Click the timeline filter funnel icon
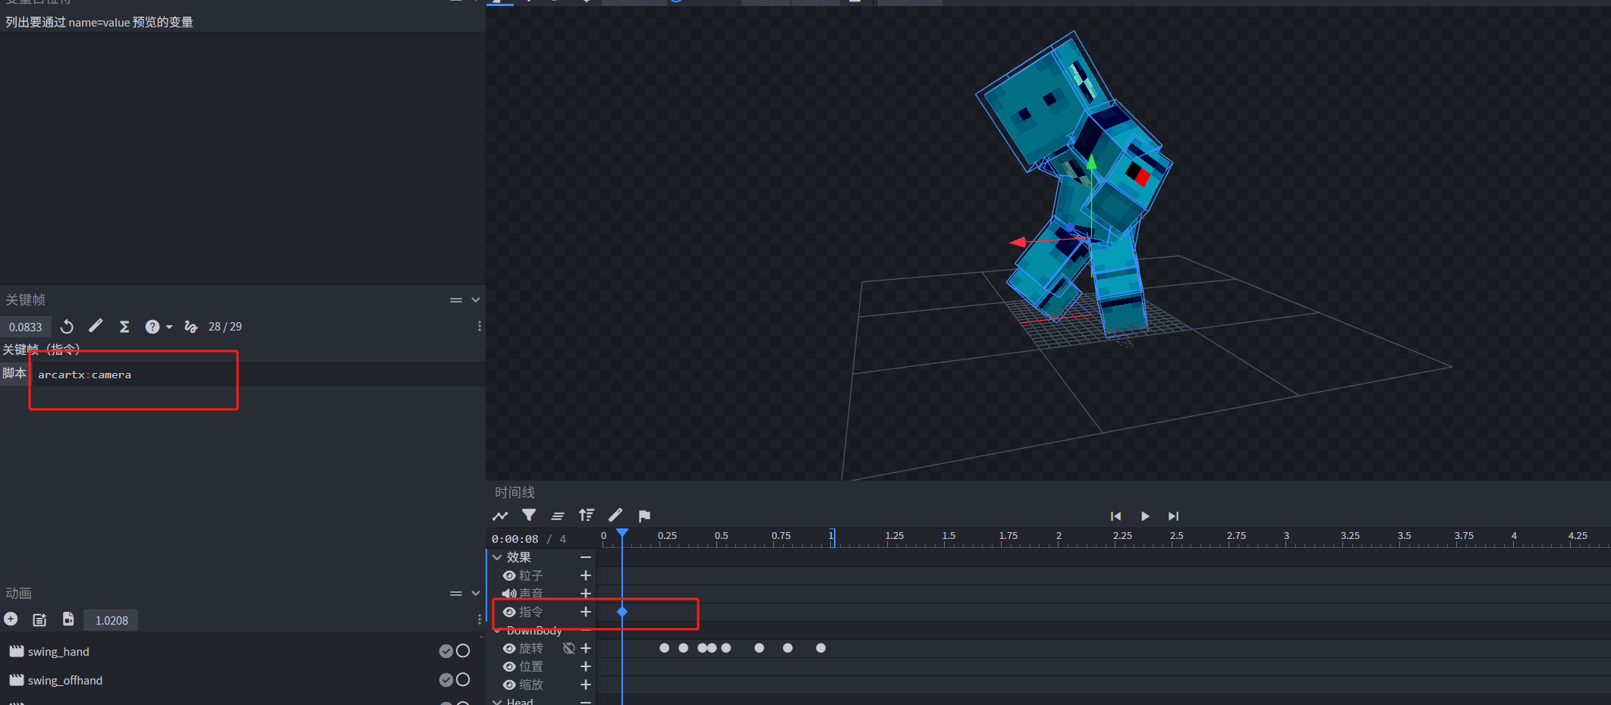The height and width of the screenshot is (705, 1611). pyautogui.click(x=529, y=515)
